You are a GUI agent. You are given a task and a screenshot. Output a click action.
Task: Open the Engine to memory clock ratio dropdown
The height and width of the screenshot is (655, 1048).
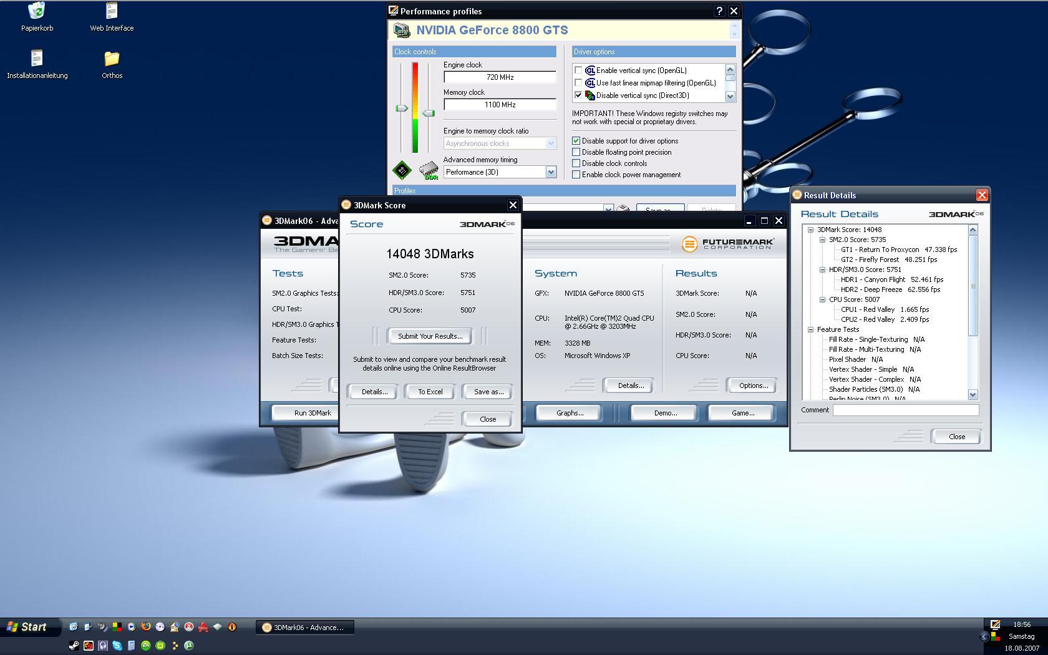pos(551,143)
